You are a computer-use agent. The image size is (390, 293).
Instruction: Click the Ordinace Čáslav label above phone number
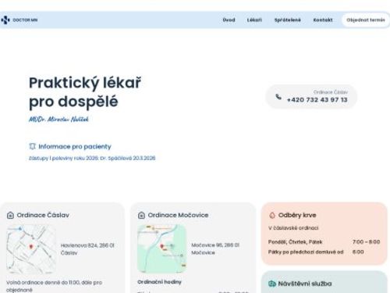330,92
